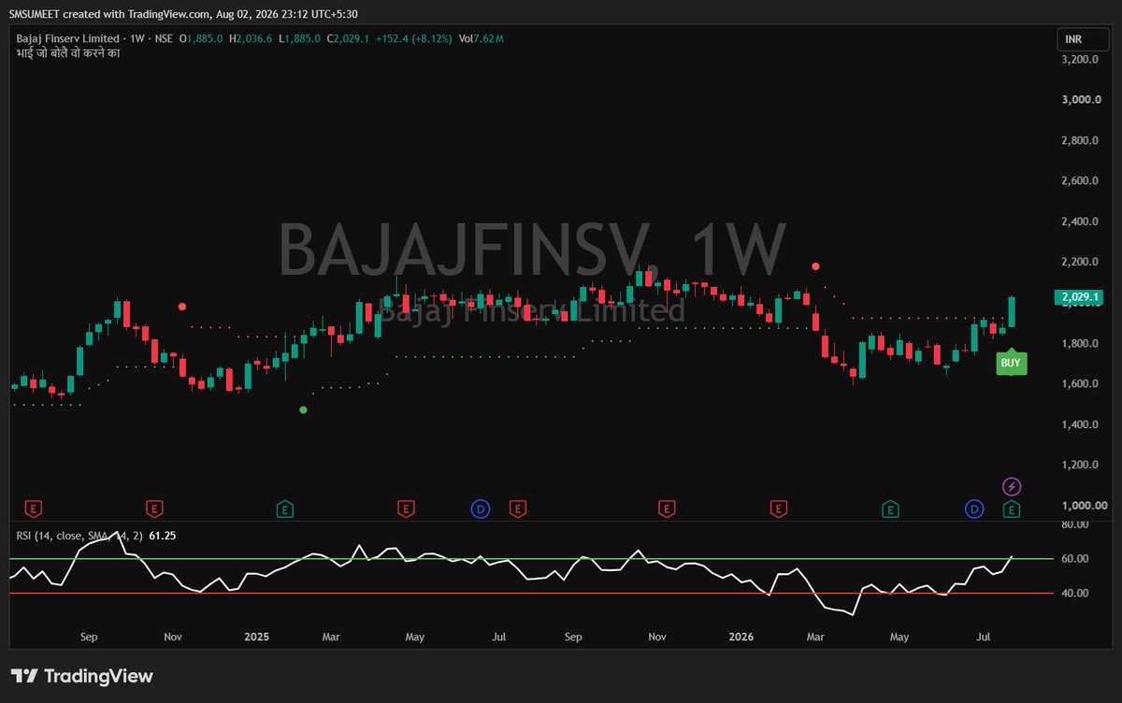Click the red signal dot near Mar 2026
The image size is (1122, 703).
816,266
